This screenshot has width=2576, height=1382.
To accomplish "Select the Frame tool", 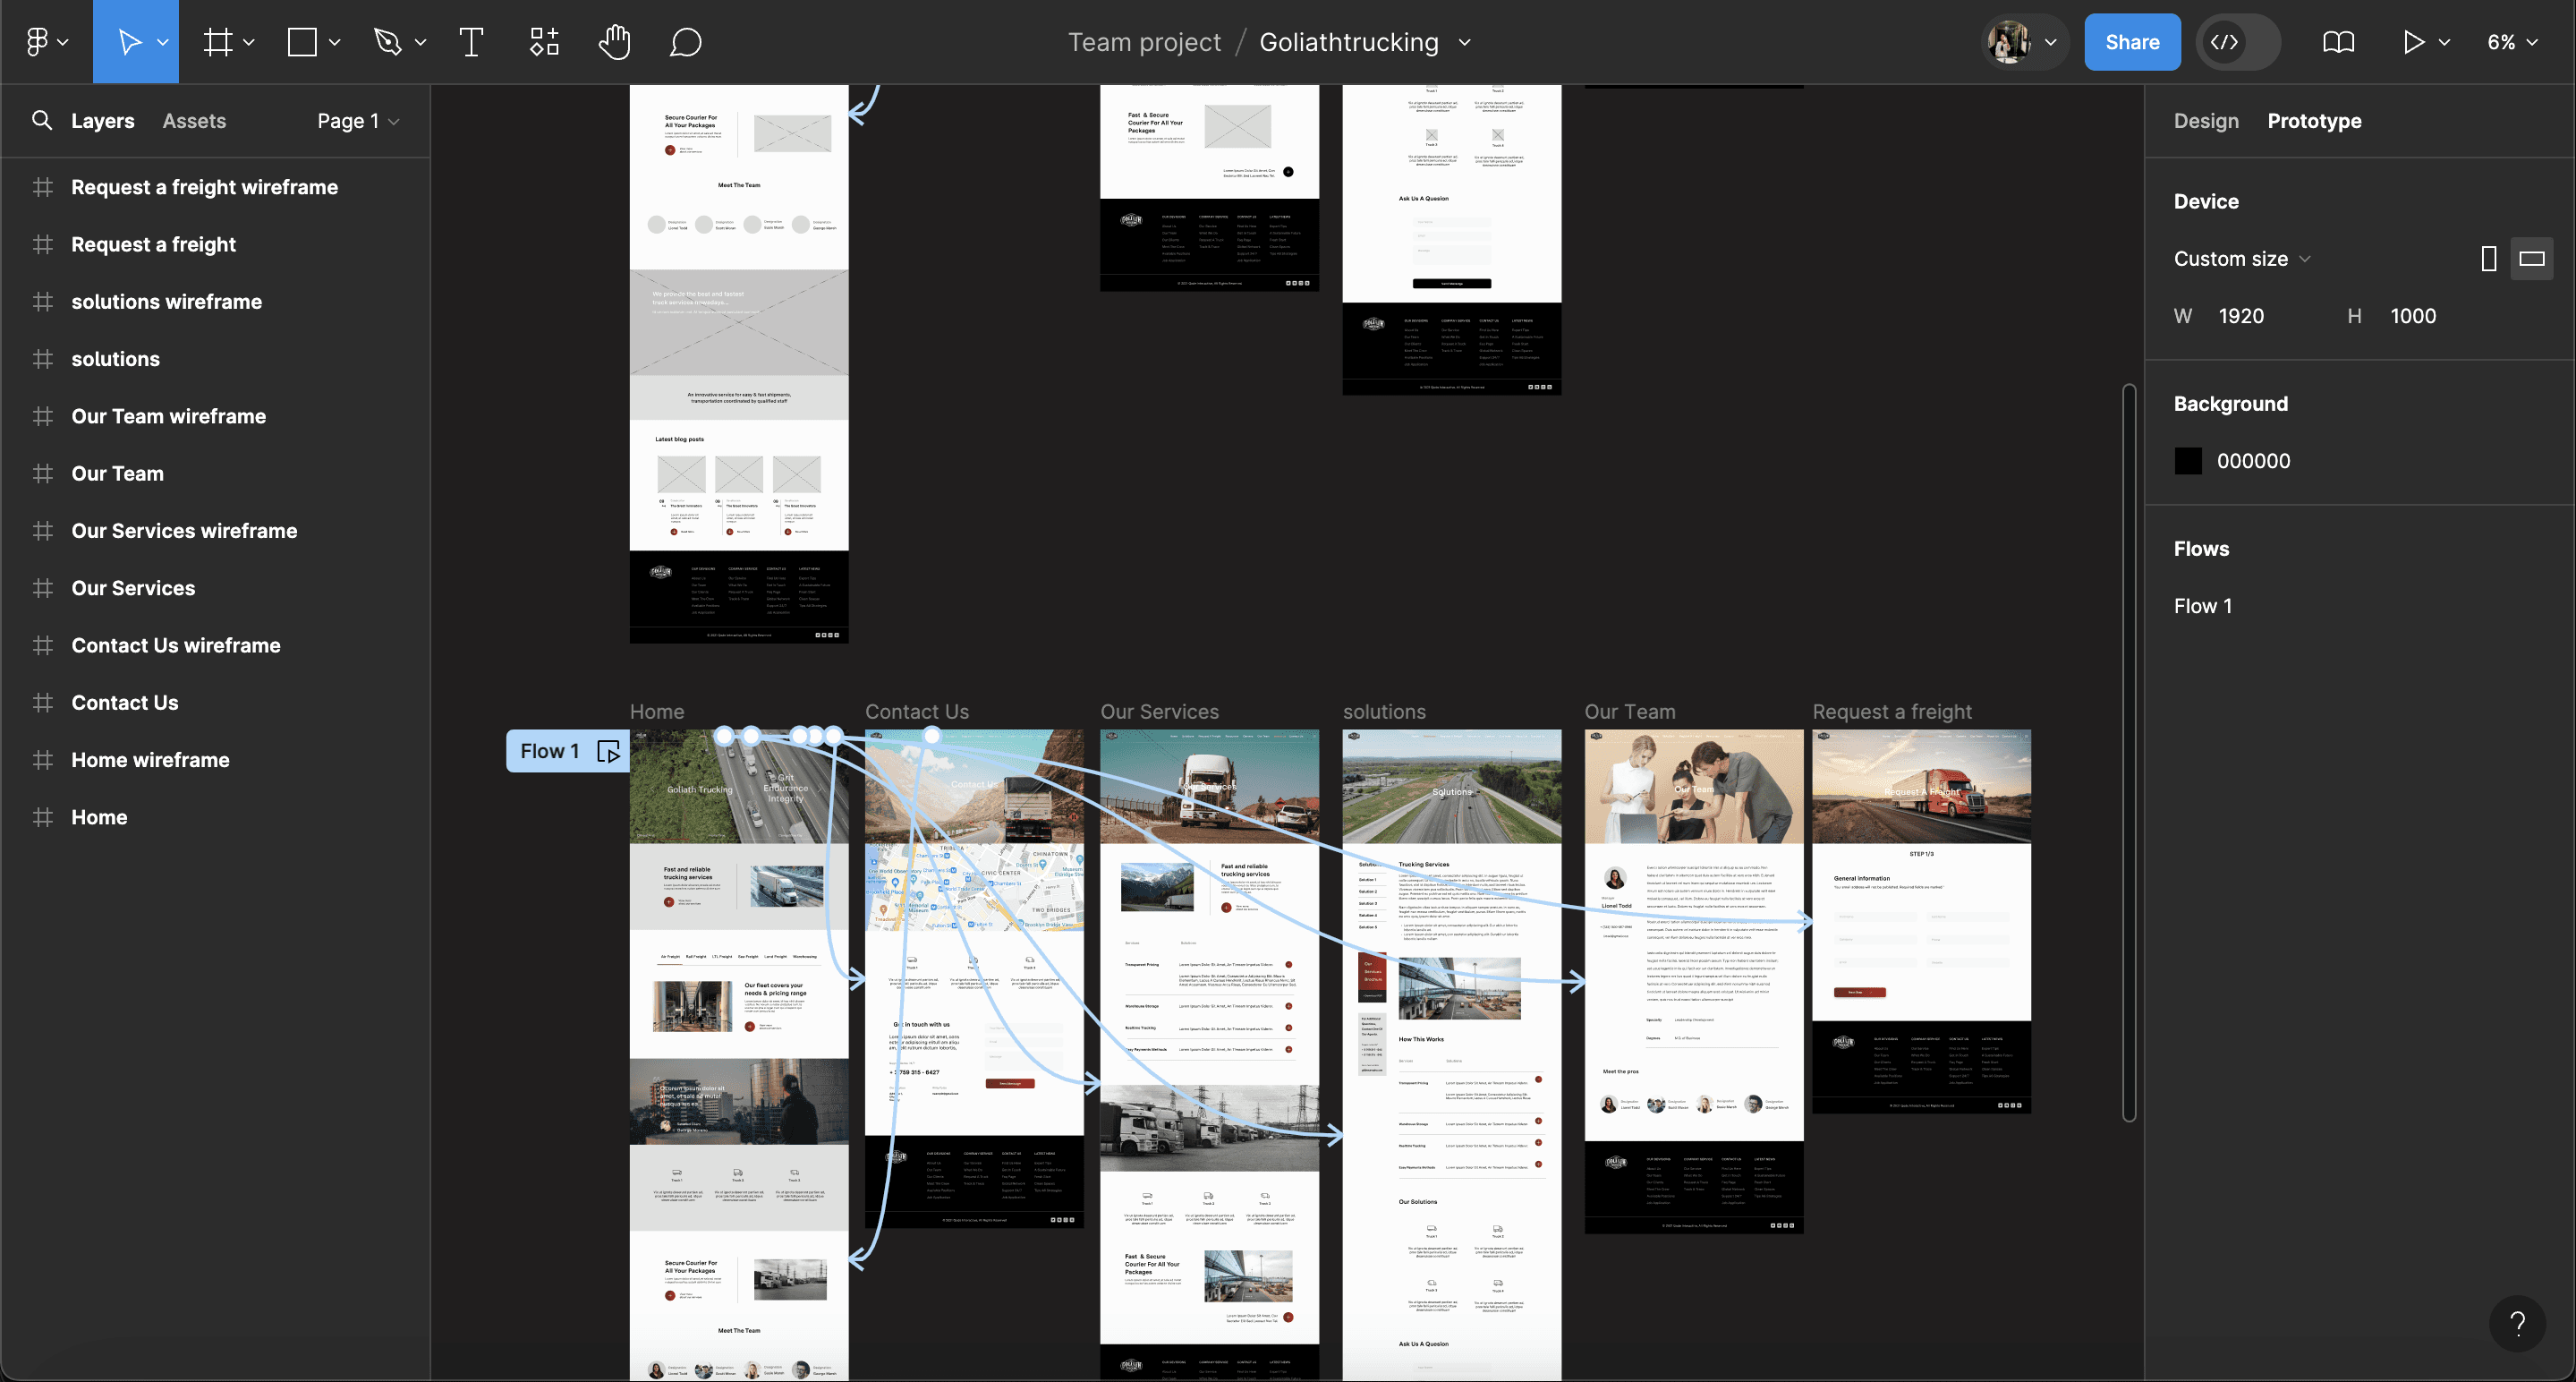I will (x=218, y=41).
